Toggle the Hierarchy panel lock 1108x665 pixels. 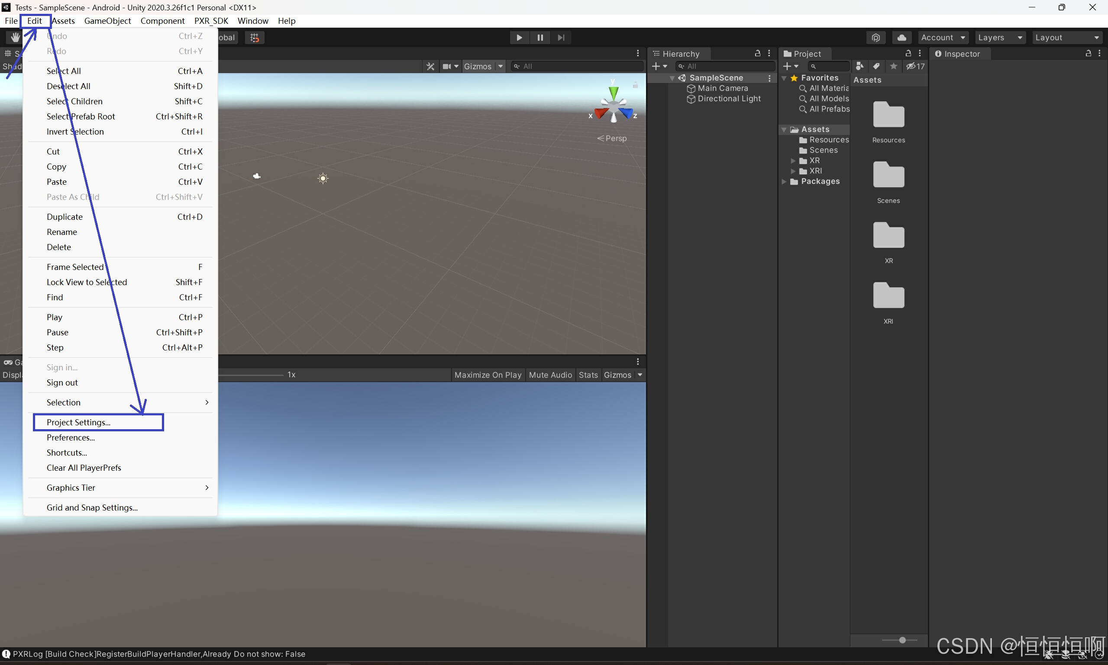pyautogui.click(x=757, y=53)
